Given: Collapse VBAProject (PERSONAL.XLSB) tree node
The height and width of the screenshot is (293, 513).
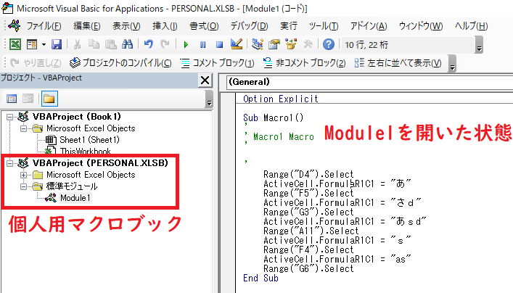Looking at the screenshot, I should 10,163.
